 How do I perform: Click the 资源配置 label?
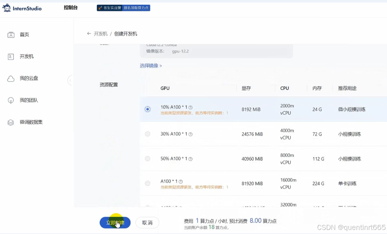(x=109, y=85)
